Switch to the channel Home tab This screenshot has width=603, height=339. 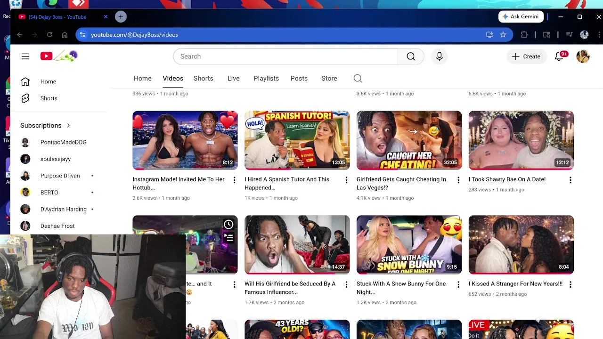pos(142,79)
